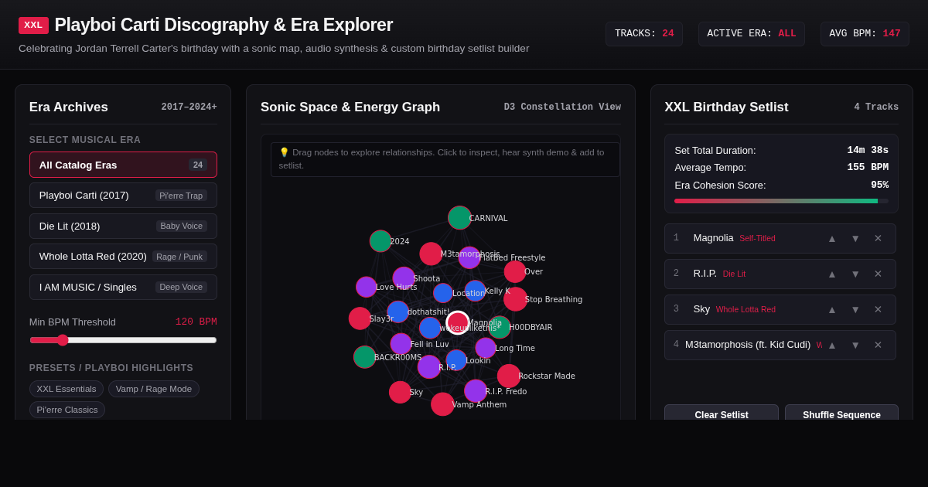
Task: Select the Stop Breathing graph node
Action: [x=515, y=299]
